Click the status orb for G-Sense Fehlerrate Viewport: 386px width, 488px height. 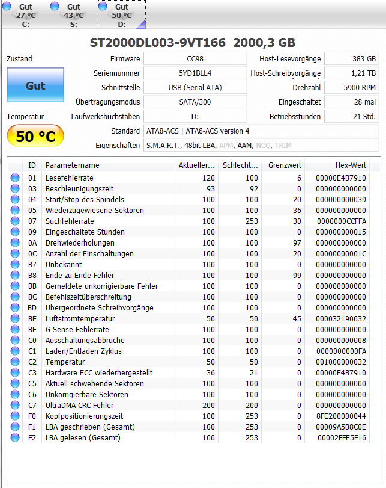pos(15,329)
